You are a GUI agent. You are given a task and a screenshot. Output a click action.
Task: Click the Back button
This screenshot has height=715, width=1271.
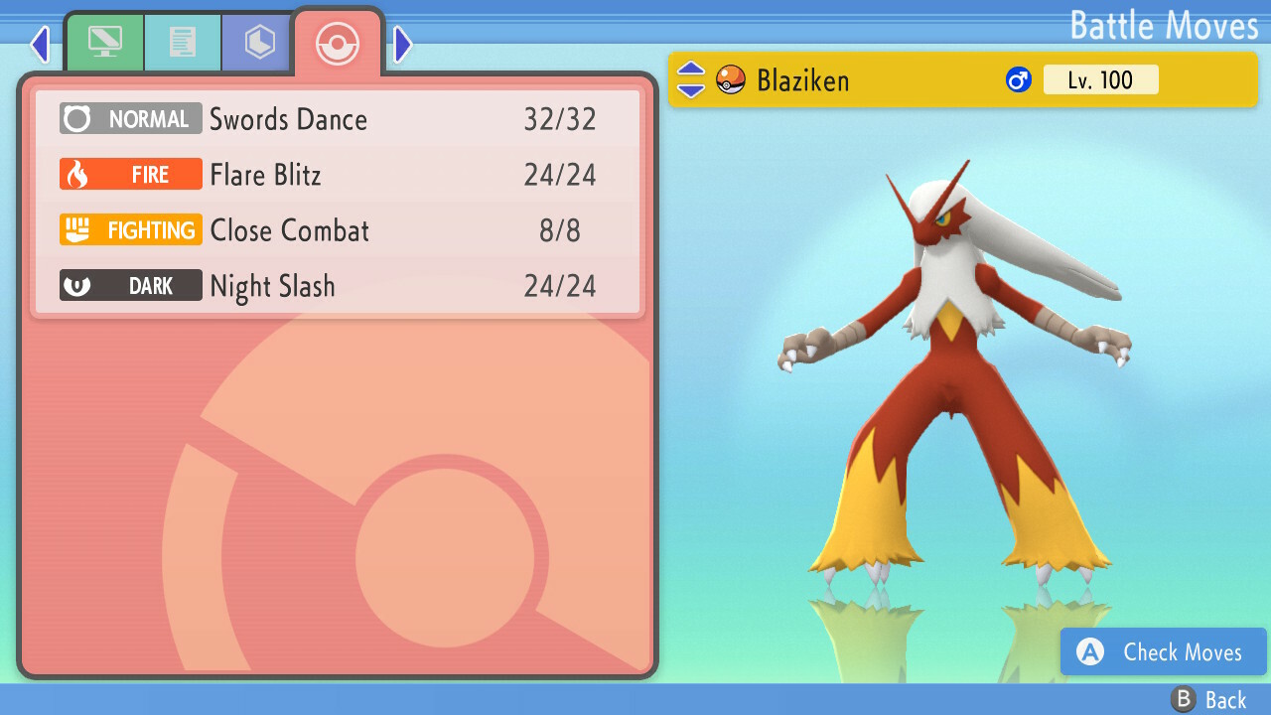tap(1209, 699)
